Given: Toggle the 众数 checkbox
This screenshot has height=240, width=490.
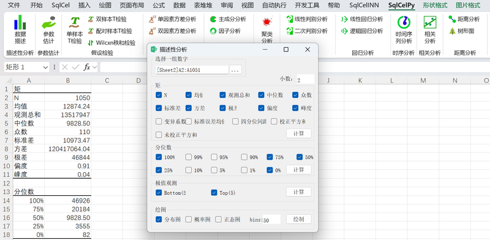Looking at the screenshot, I should pyautogui.click(x=296, y=95).
